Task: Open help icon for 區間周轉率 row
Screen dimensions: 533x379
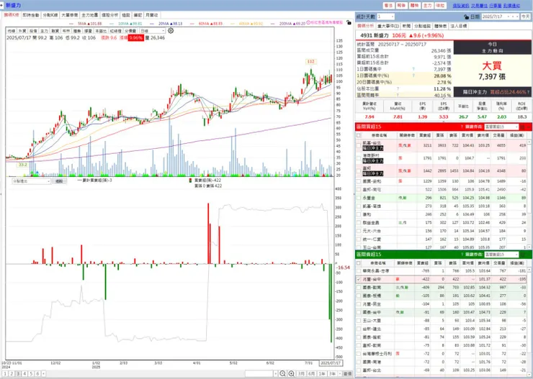Action: [x=398, y=96]
